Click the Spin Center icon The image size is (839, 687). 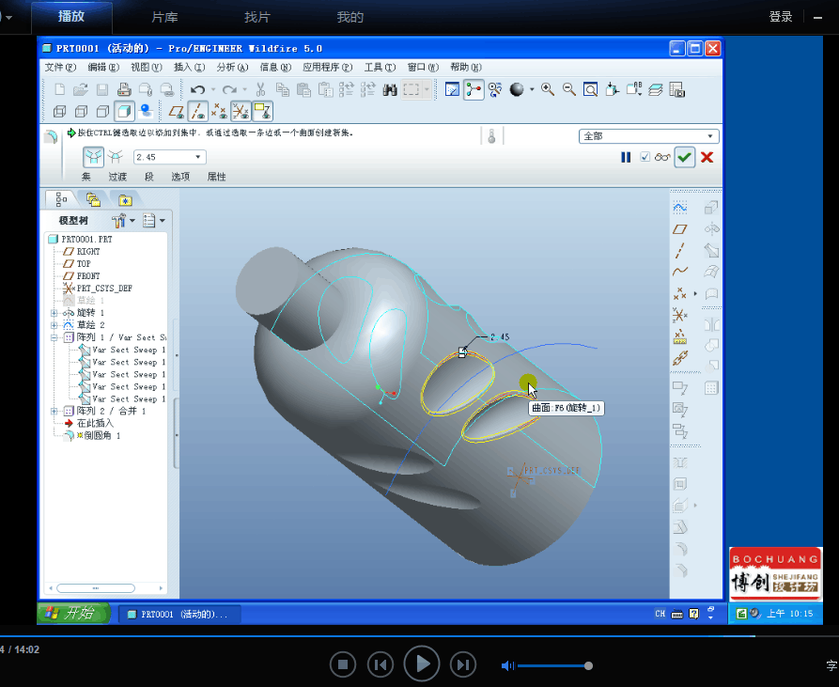[474, 89]
